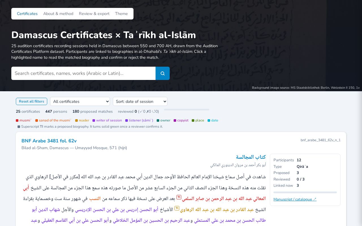Viewport: 362px width, 226px height.
Task: Focus the certificate search field
Action: click(x=83, y=73)
